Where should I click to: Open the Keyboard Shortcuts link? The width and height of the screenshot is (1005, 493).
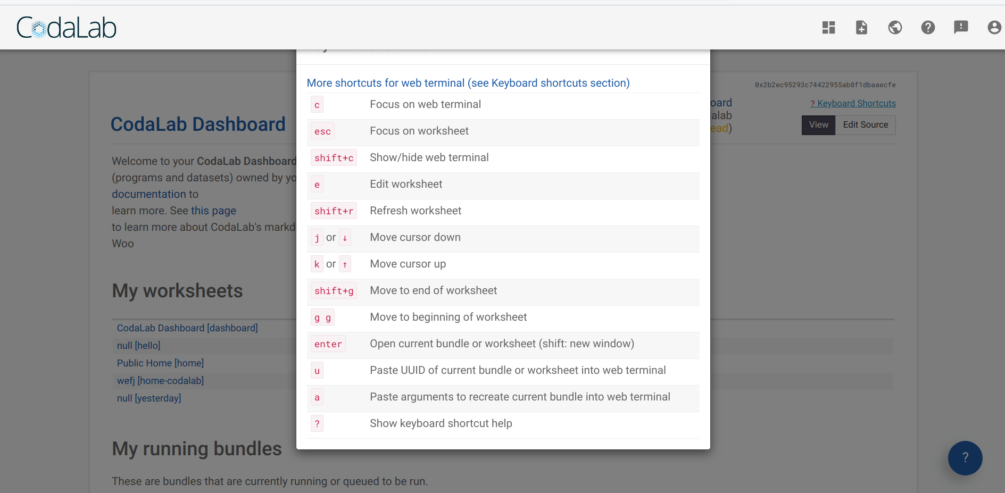853,103
